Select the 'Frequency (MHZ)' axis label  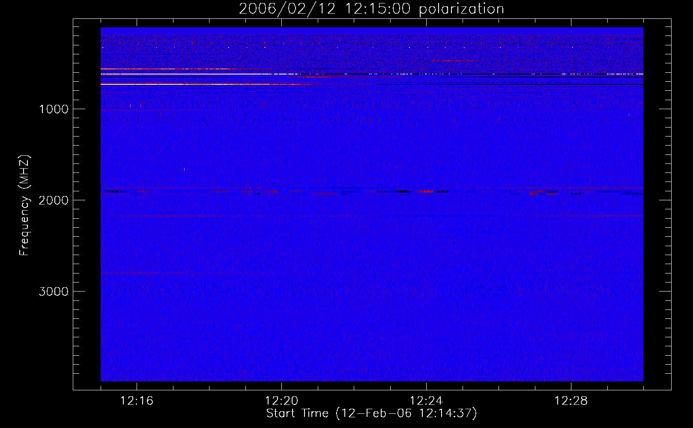[x=24, y=205]
